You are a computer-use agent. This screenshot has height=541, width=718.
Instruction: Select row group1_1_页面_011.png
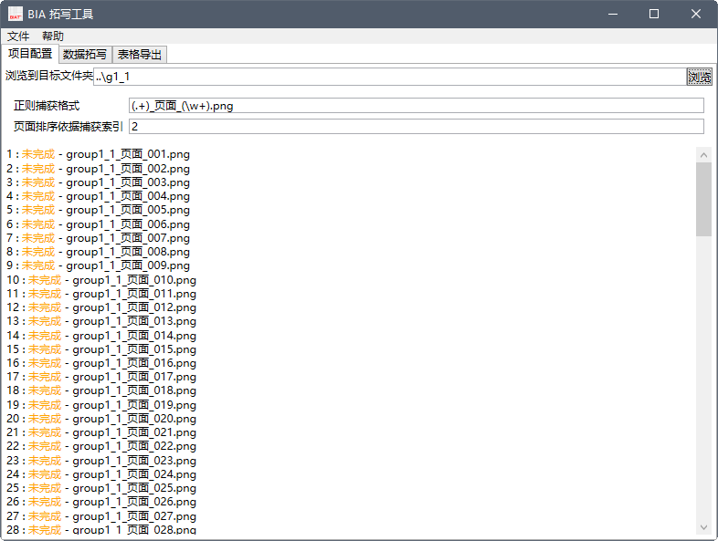[101, 294]
